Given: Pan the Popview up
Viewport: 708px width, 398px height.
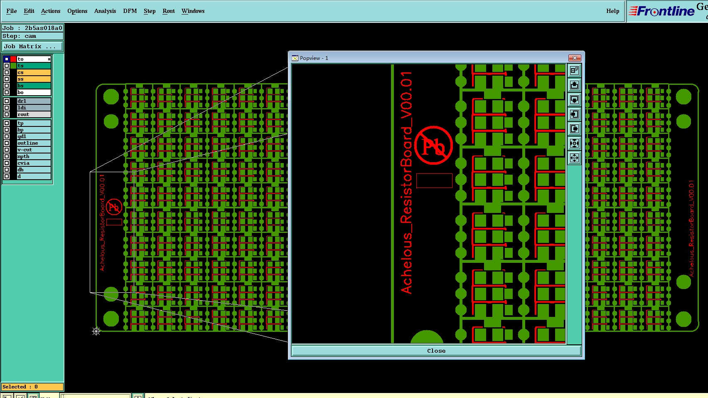Looking at the screenshot, I should coord(574,85).
